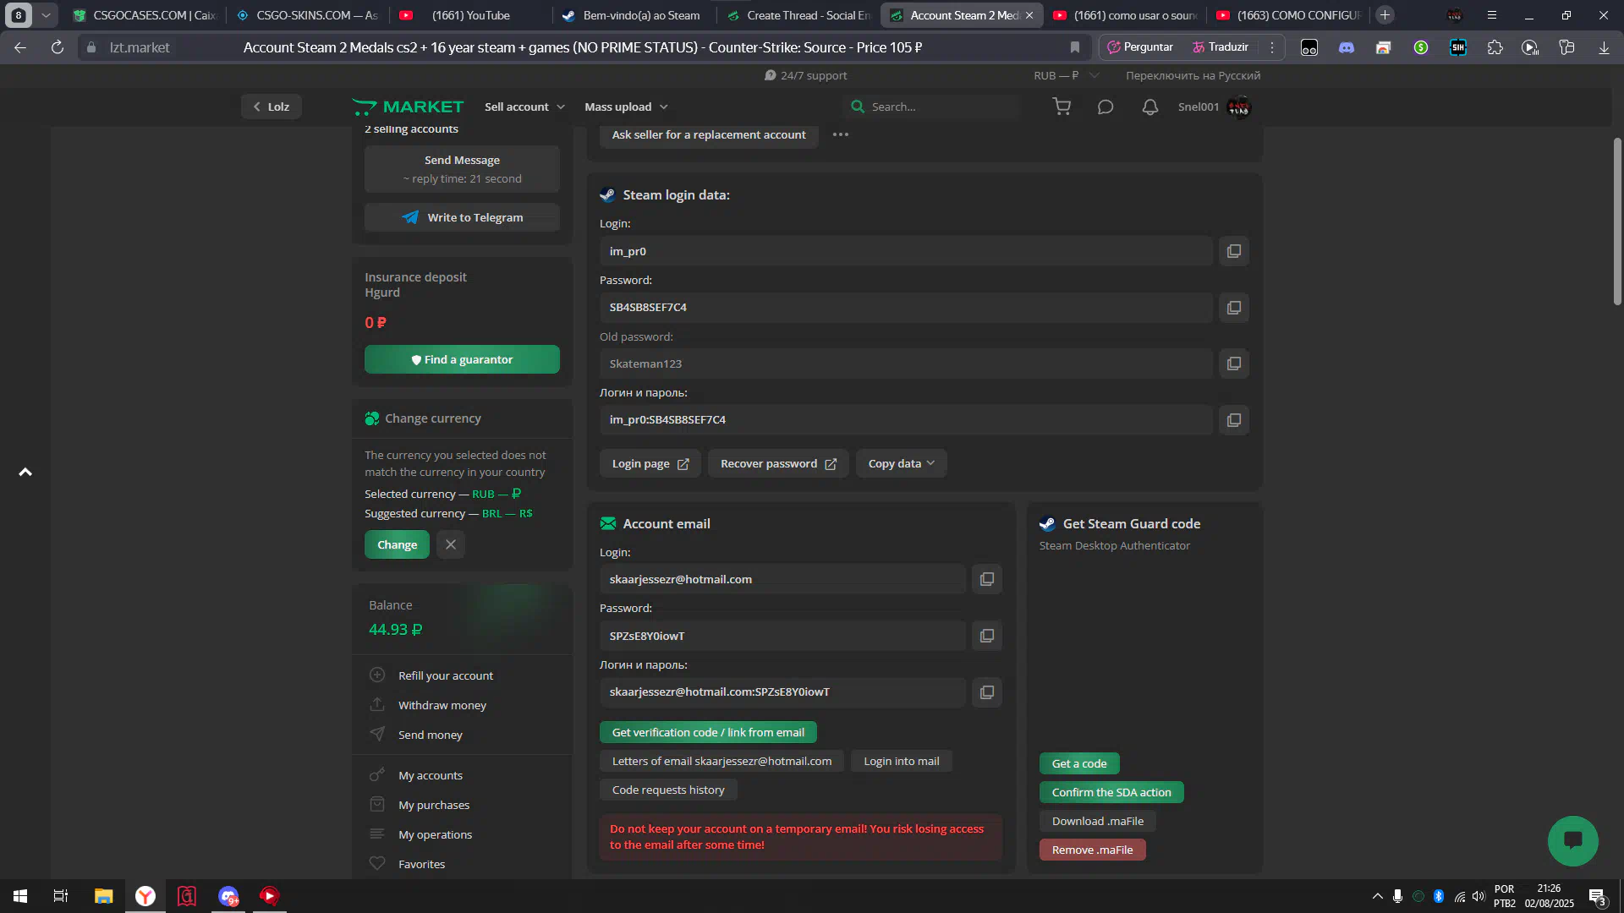This screenshot has height=913, width=1624.
Task: Copy the email login skaarjessezr@hotmail.com
Action: 987,579
